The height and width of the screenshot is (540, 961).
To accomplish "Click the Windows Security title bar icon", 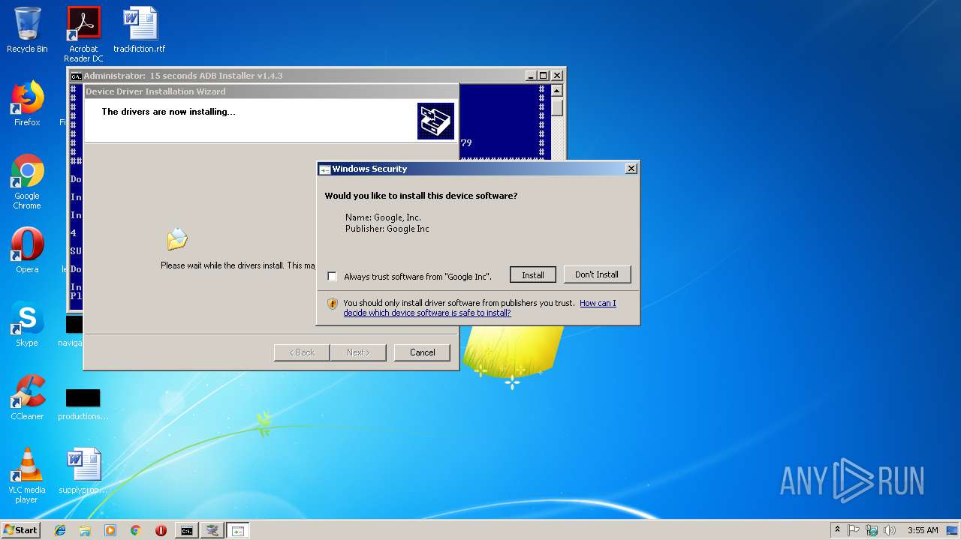I will [x=324, y=169].
